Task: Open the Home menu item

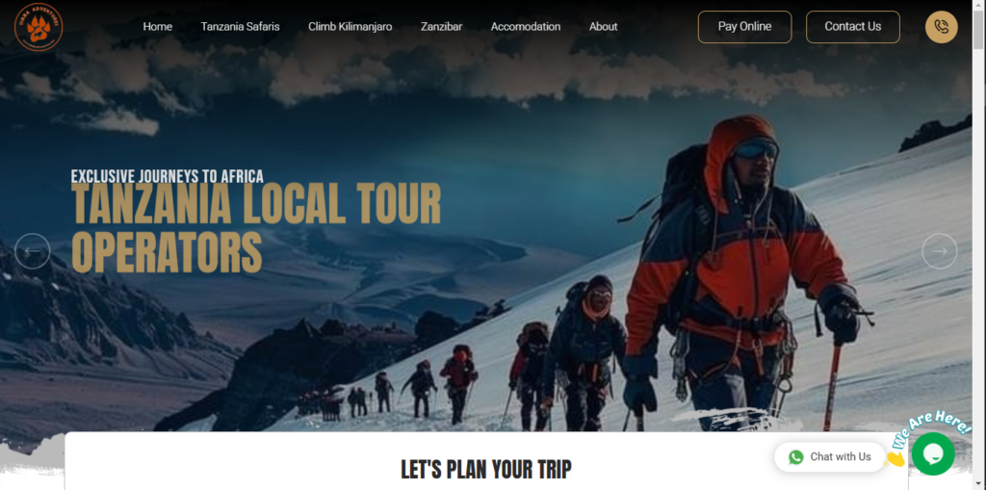Action: tap(158, 26)
